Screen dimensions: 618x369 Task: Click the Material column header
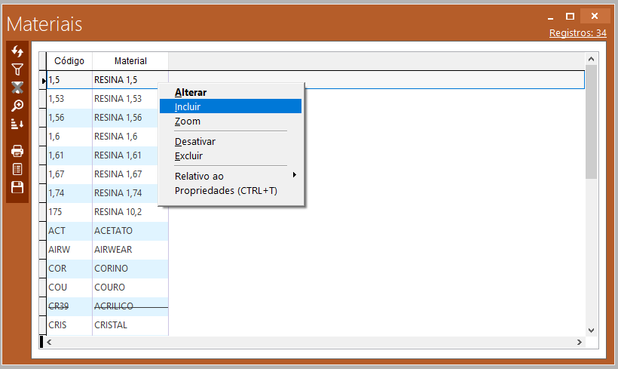tap(130, 61)
